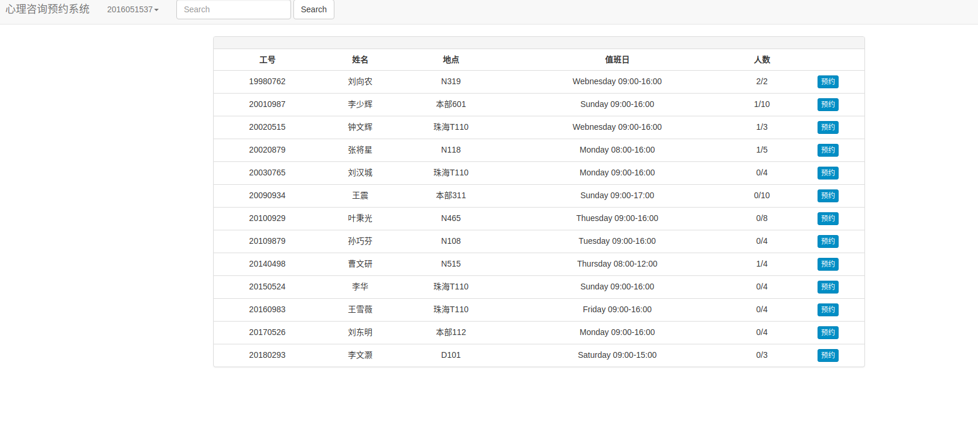The width and height of the screenshot is (978, 435).
Task: Book appointment with 刘汉城
Action: click(828, 173)
